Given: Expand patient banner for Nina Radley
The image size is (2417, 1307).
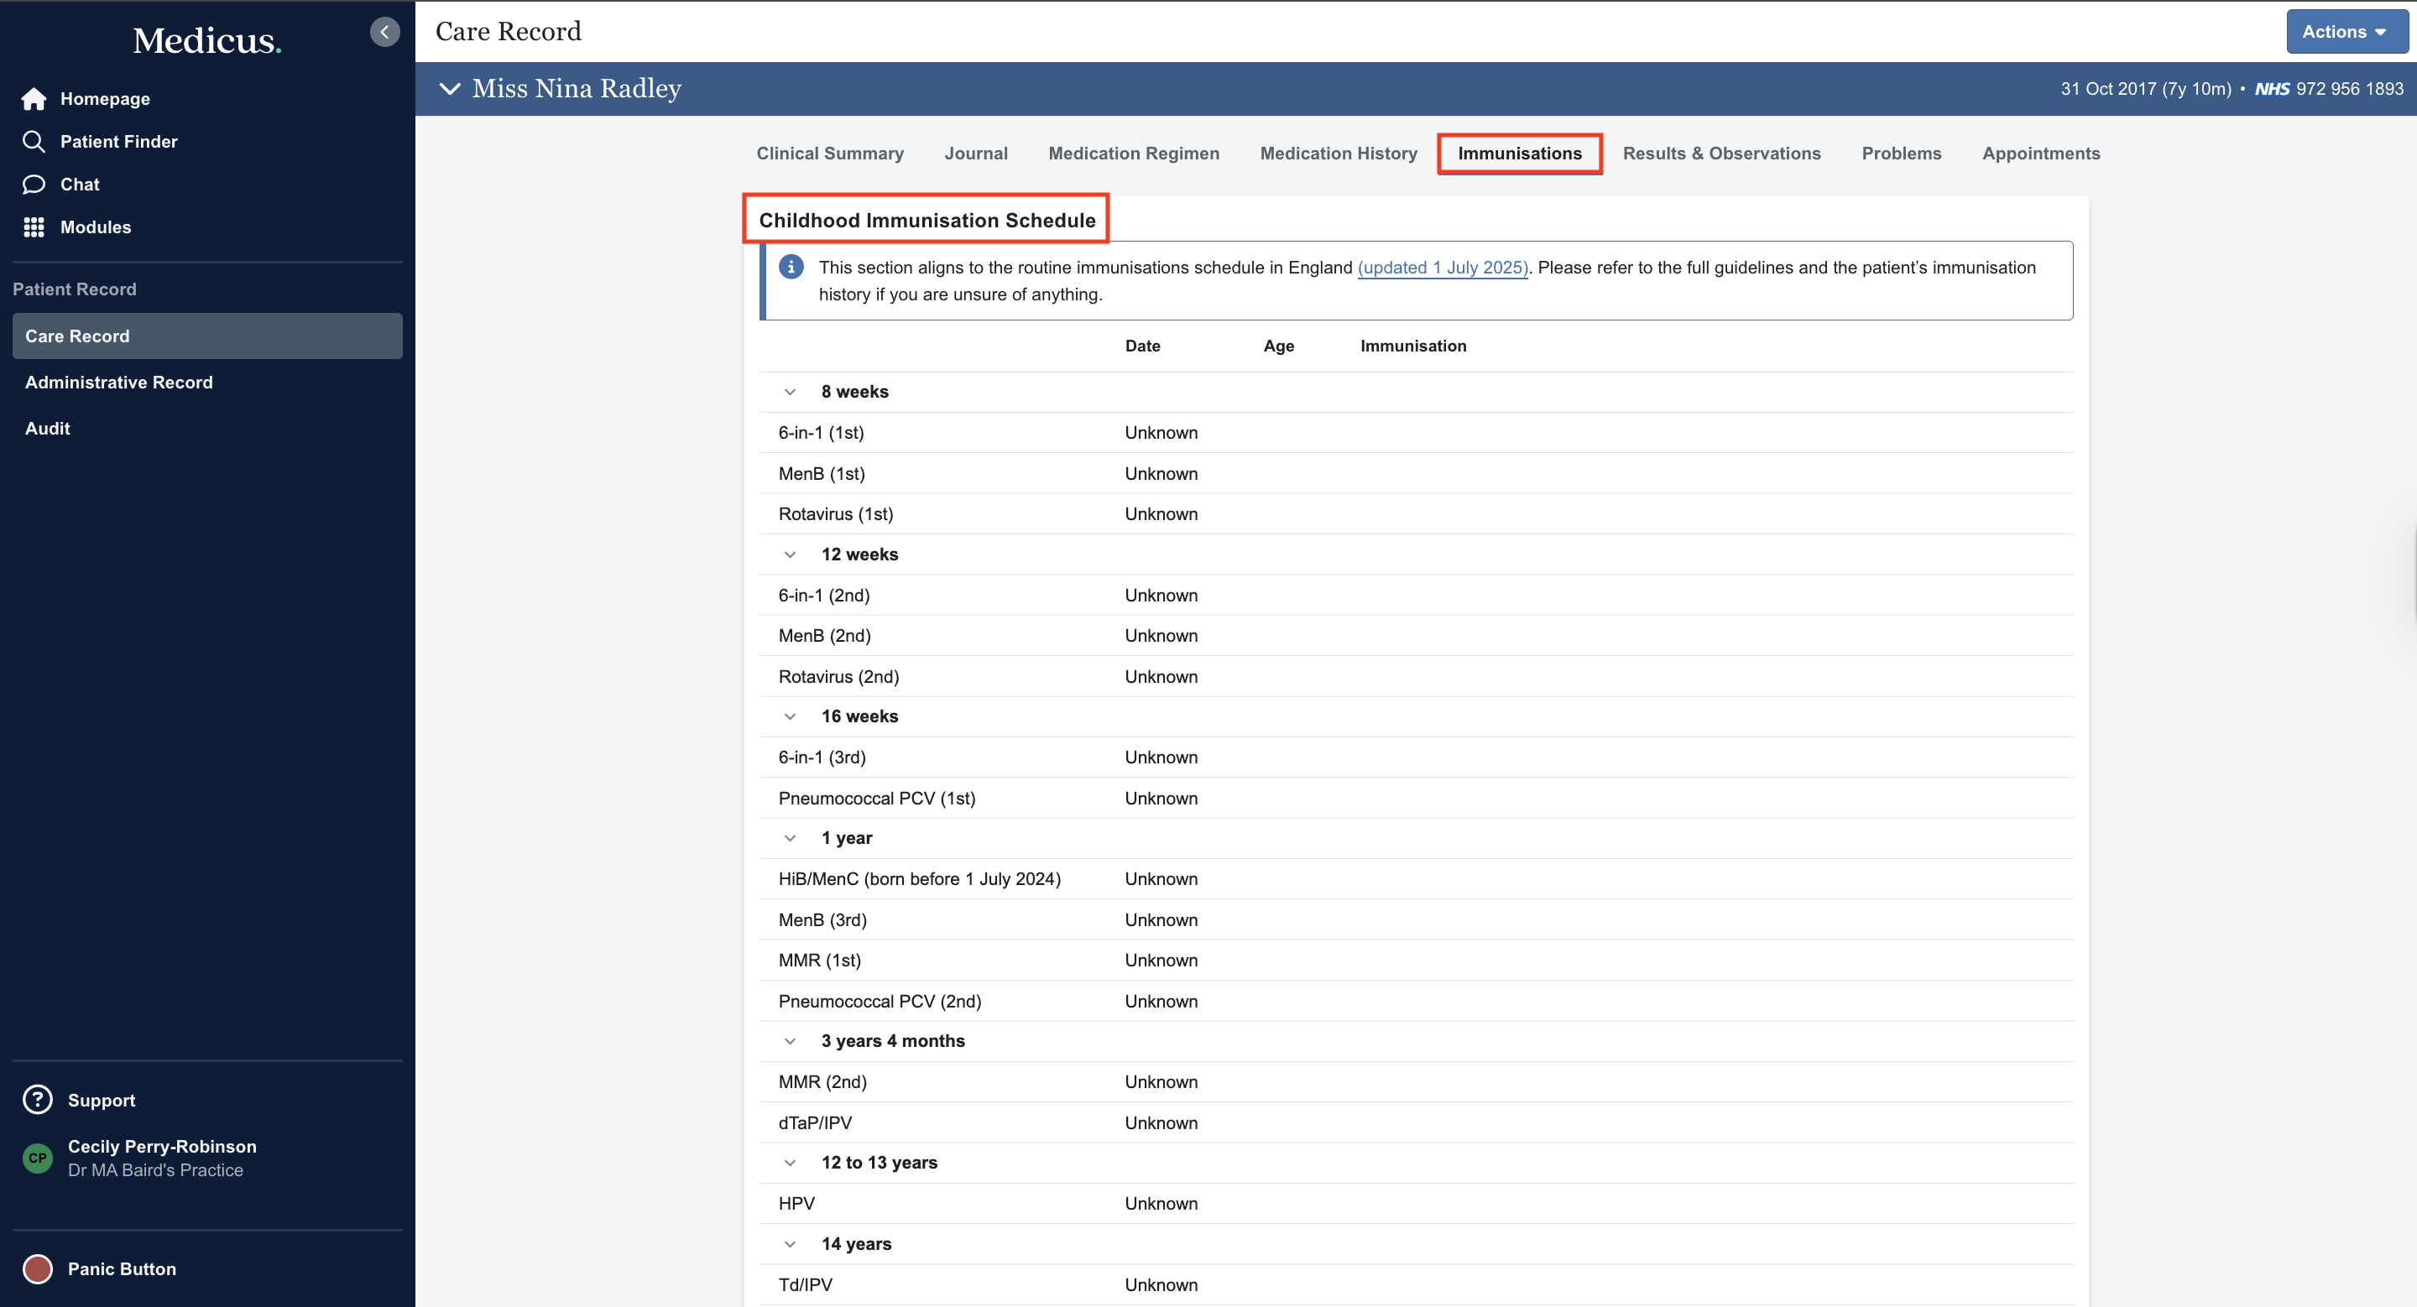Looking at the screenshot, I should (451, 88).
